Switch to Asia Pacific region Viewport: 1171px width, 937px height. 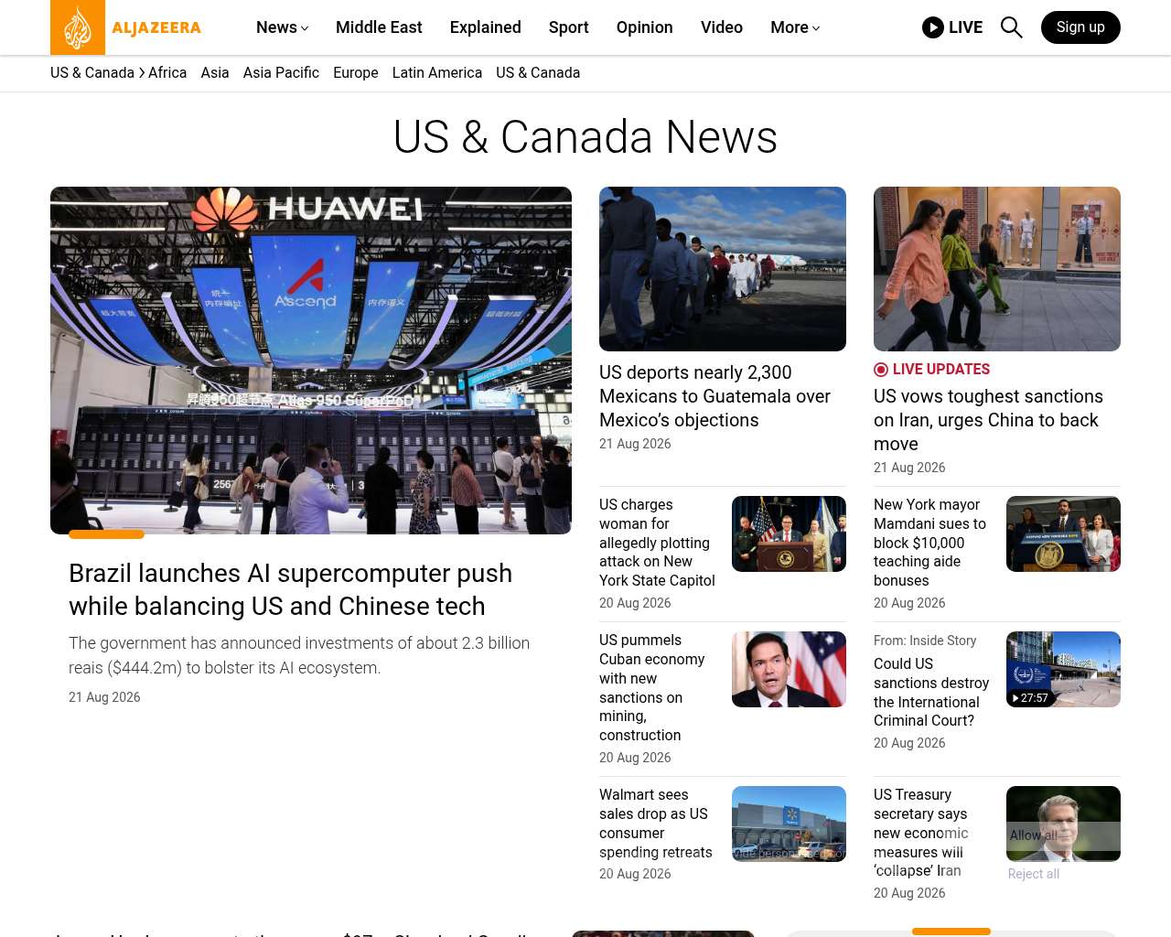pos(281,72)
